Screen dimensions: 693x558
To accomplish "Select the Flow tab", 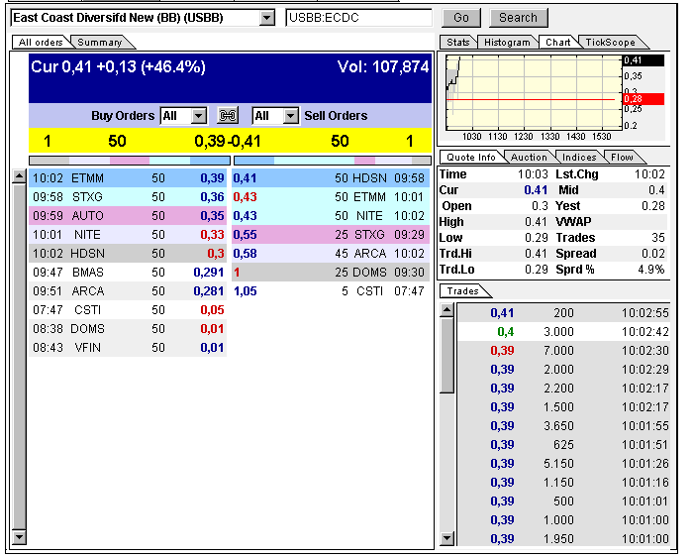I will 622,157.
